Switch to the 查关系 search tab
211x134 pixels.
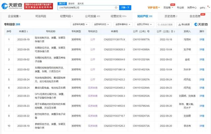tap(80, 4)
